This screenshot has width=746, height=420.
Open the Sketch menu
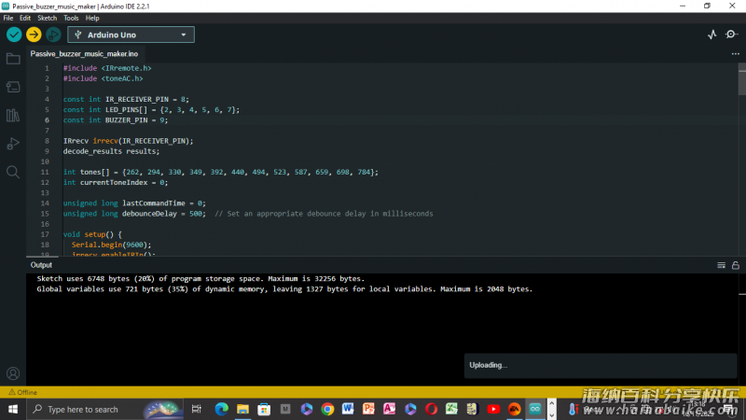(x=48, y=18)
